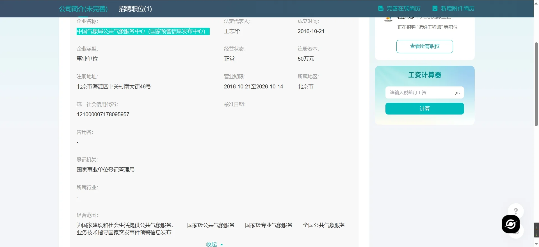Screen dimensions: 539x247
Task: Click the 经营范围 label
Action: (x=87, y=215)
